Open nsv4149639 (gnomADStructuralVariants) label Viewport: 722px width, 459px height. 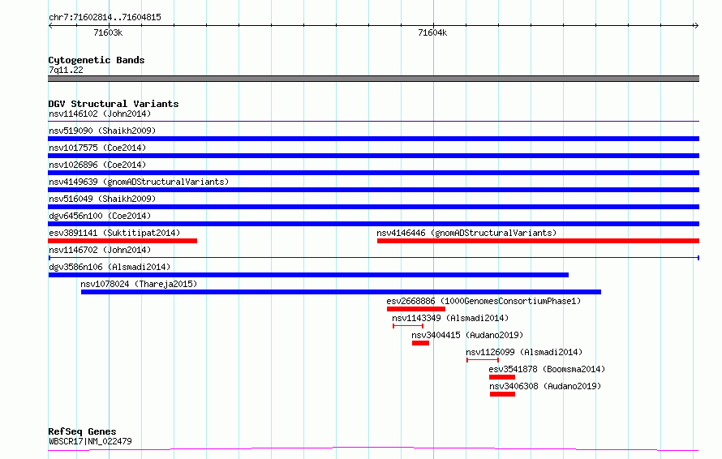click(139, 182)
